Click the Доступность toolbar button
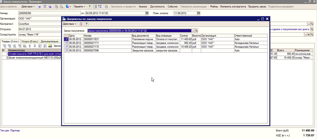 (157, 7)
